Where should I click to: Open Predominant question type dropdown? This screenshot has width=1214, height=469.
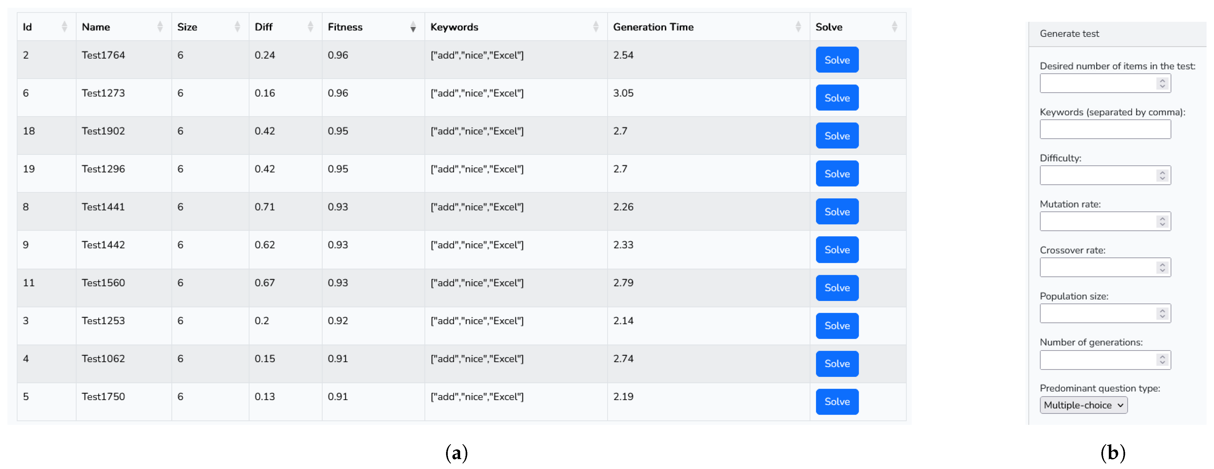pyautogui.click(x=1083, y=406)
